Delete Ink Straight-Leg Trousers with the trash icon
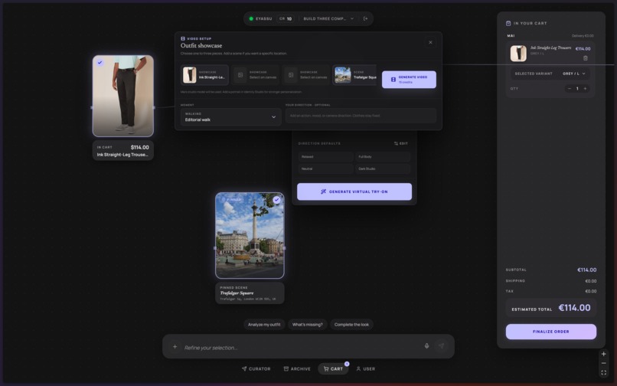 coord(585,58)
